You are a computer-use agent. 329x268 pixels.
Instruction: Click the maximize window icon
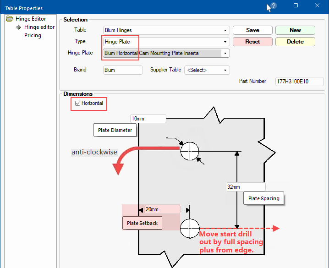(x=296, y=5)
